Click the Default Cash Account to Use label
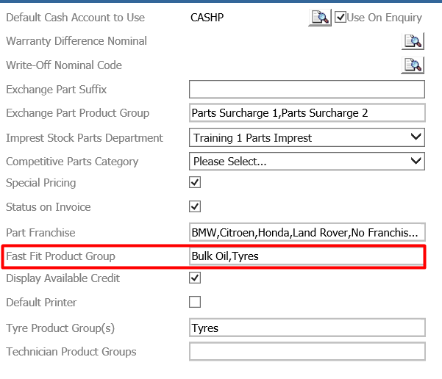 pyautogui.click(x=75, y=18)
